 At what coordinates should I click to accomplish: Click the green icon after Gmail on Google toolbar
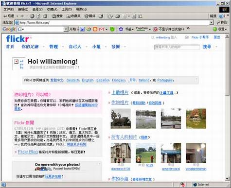(x=112, y=29)
